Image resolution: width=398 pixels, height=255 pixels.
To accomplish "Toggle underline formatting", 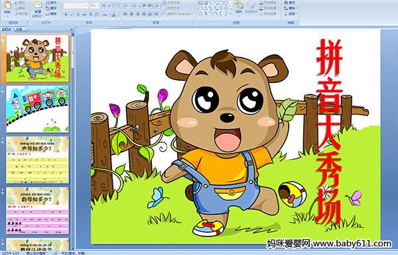I will click(x=78, y=15).
